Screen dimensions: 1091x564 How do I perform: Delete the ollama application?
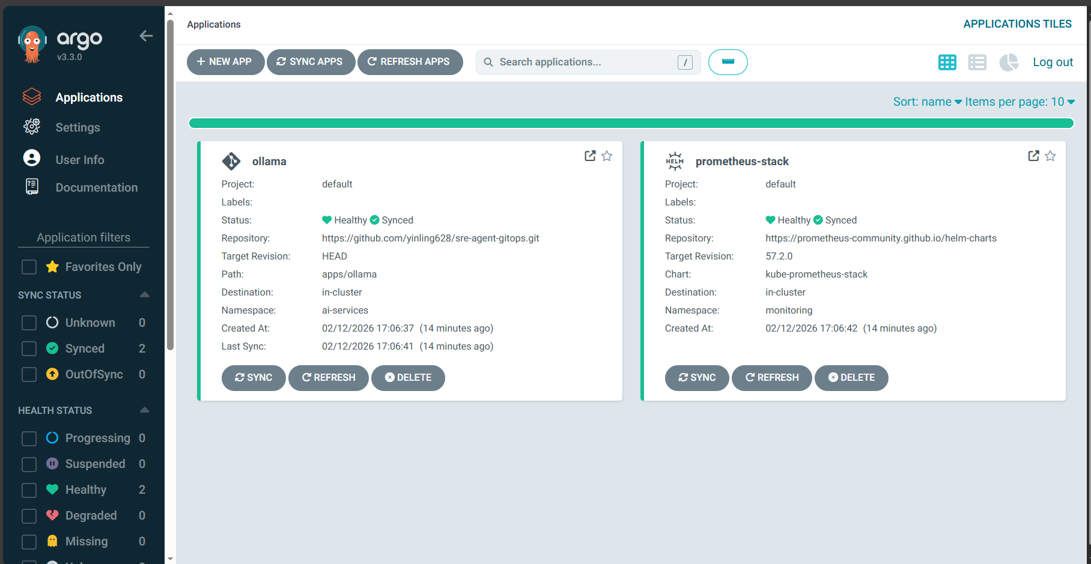(408, 378)
